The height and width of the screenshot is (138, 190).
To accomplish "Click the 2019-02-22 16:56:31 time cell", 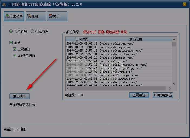I will pyautogui.click(x=82, y=54).
